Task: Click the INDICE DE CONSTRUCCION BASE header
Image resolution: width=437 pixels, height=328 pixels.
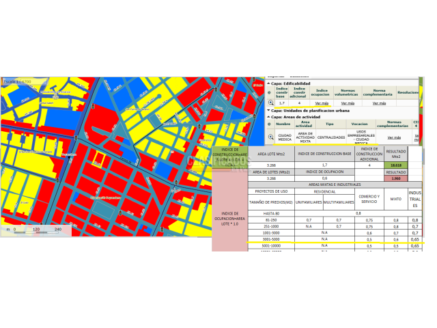Action: pos(324,154)
